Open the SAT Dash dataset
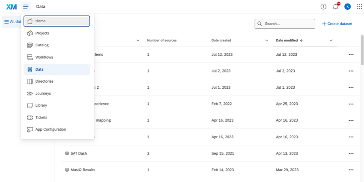Image resolution: width=364 pixels, height=182 pixels. pyautogui.click(x=78, y=153)
